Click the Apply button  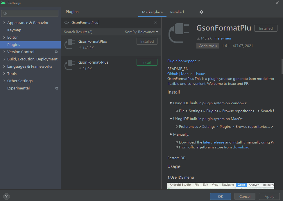tap(269, 196)
